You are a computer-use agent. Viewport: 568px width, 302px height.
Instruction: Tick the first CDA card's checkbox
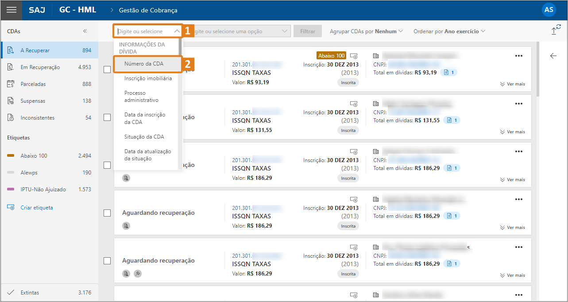pos(107,70)
